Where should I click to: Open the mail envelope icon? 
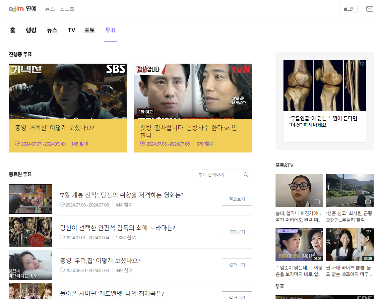(369, 9)
